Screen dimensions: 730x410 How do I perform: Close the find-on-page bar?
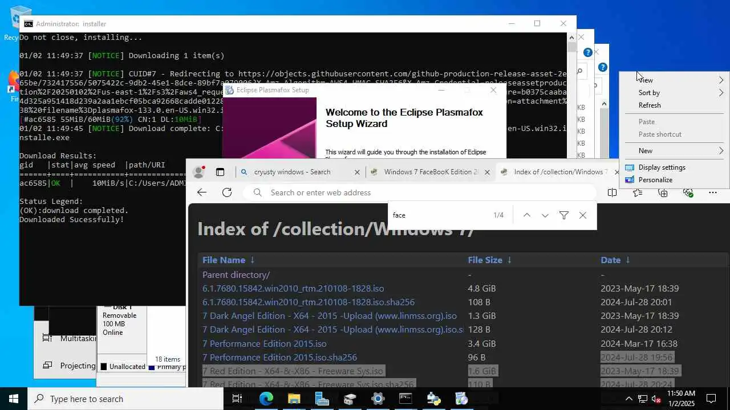pyautogui.click(x=582, y=215)
